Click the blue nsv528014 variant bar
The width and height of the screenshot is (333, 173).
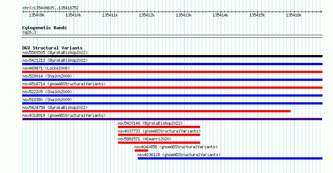172,80
